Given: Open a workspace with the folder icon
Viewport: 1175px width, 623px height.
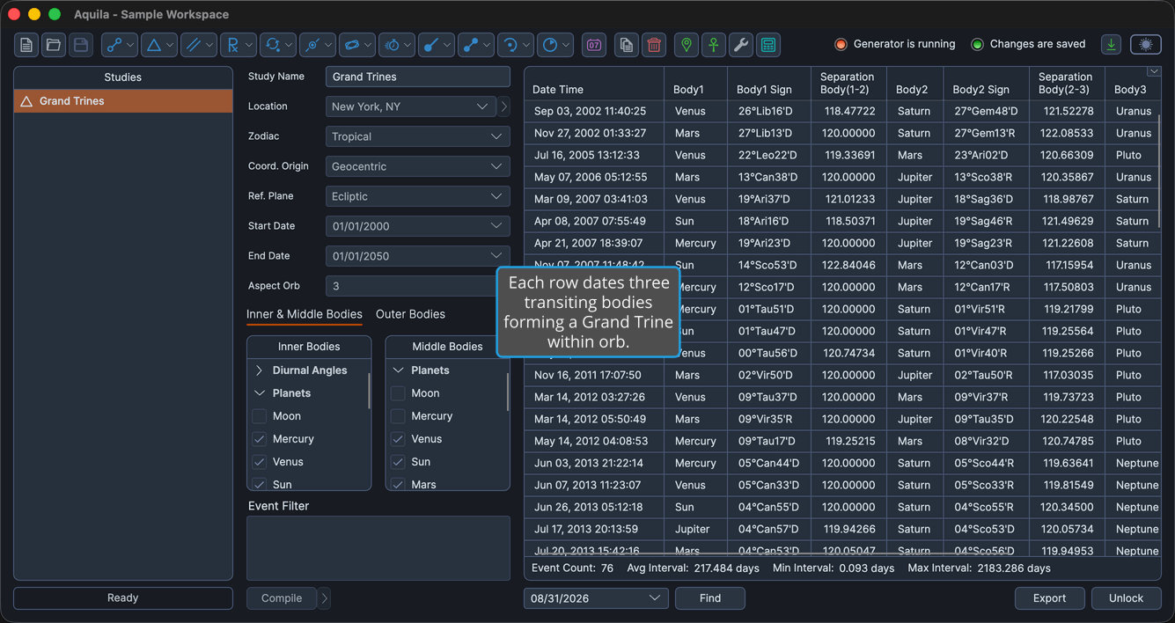Looking at the screenshot, I should click(x=54, y=45).
